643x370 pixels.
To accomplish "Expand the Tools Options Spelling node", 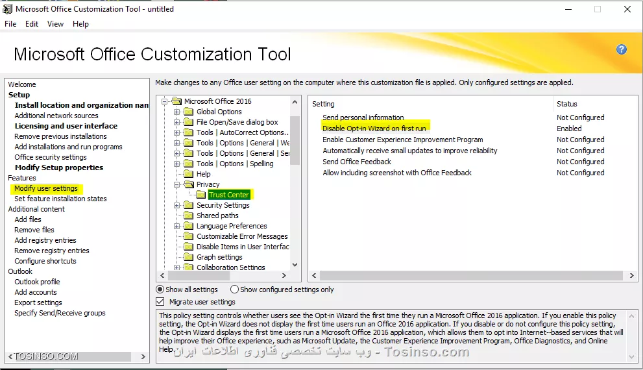I will (176, 164).
